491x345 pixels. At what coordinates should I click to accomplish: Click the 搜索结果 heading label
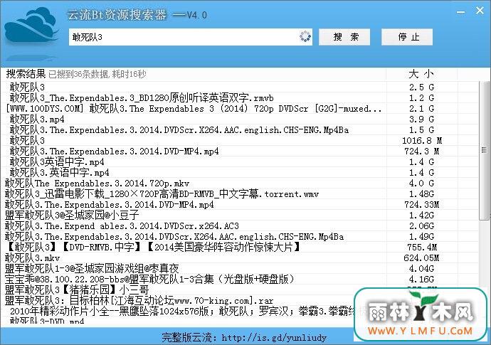[x=26, y=74]
